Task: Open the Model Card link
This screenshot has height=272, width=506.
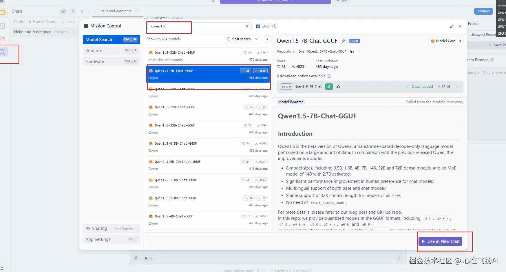Action: (x=446, y=41)
